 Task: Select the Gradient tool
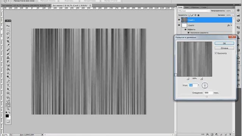point(8,69)
